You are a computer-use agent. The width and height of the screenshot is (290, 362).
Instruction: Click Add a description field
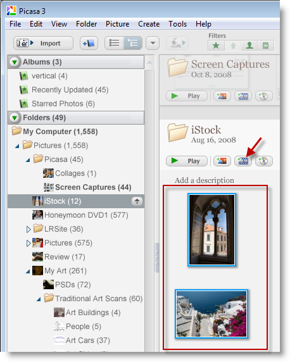[205, 180]
